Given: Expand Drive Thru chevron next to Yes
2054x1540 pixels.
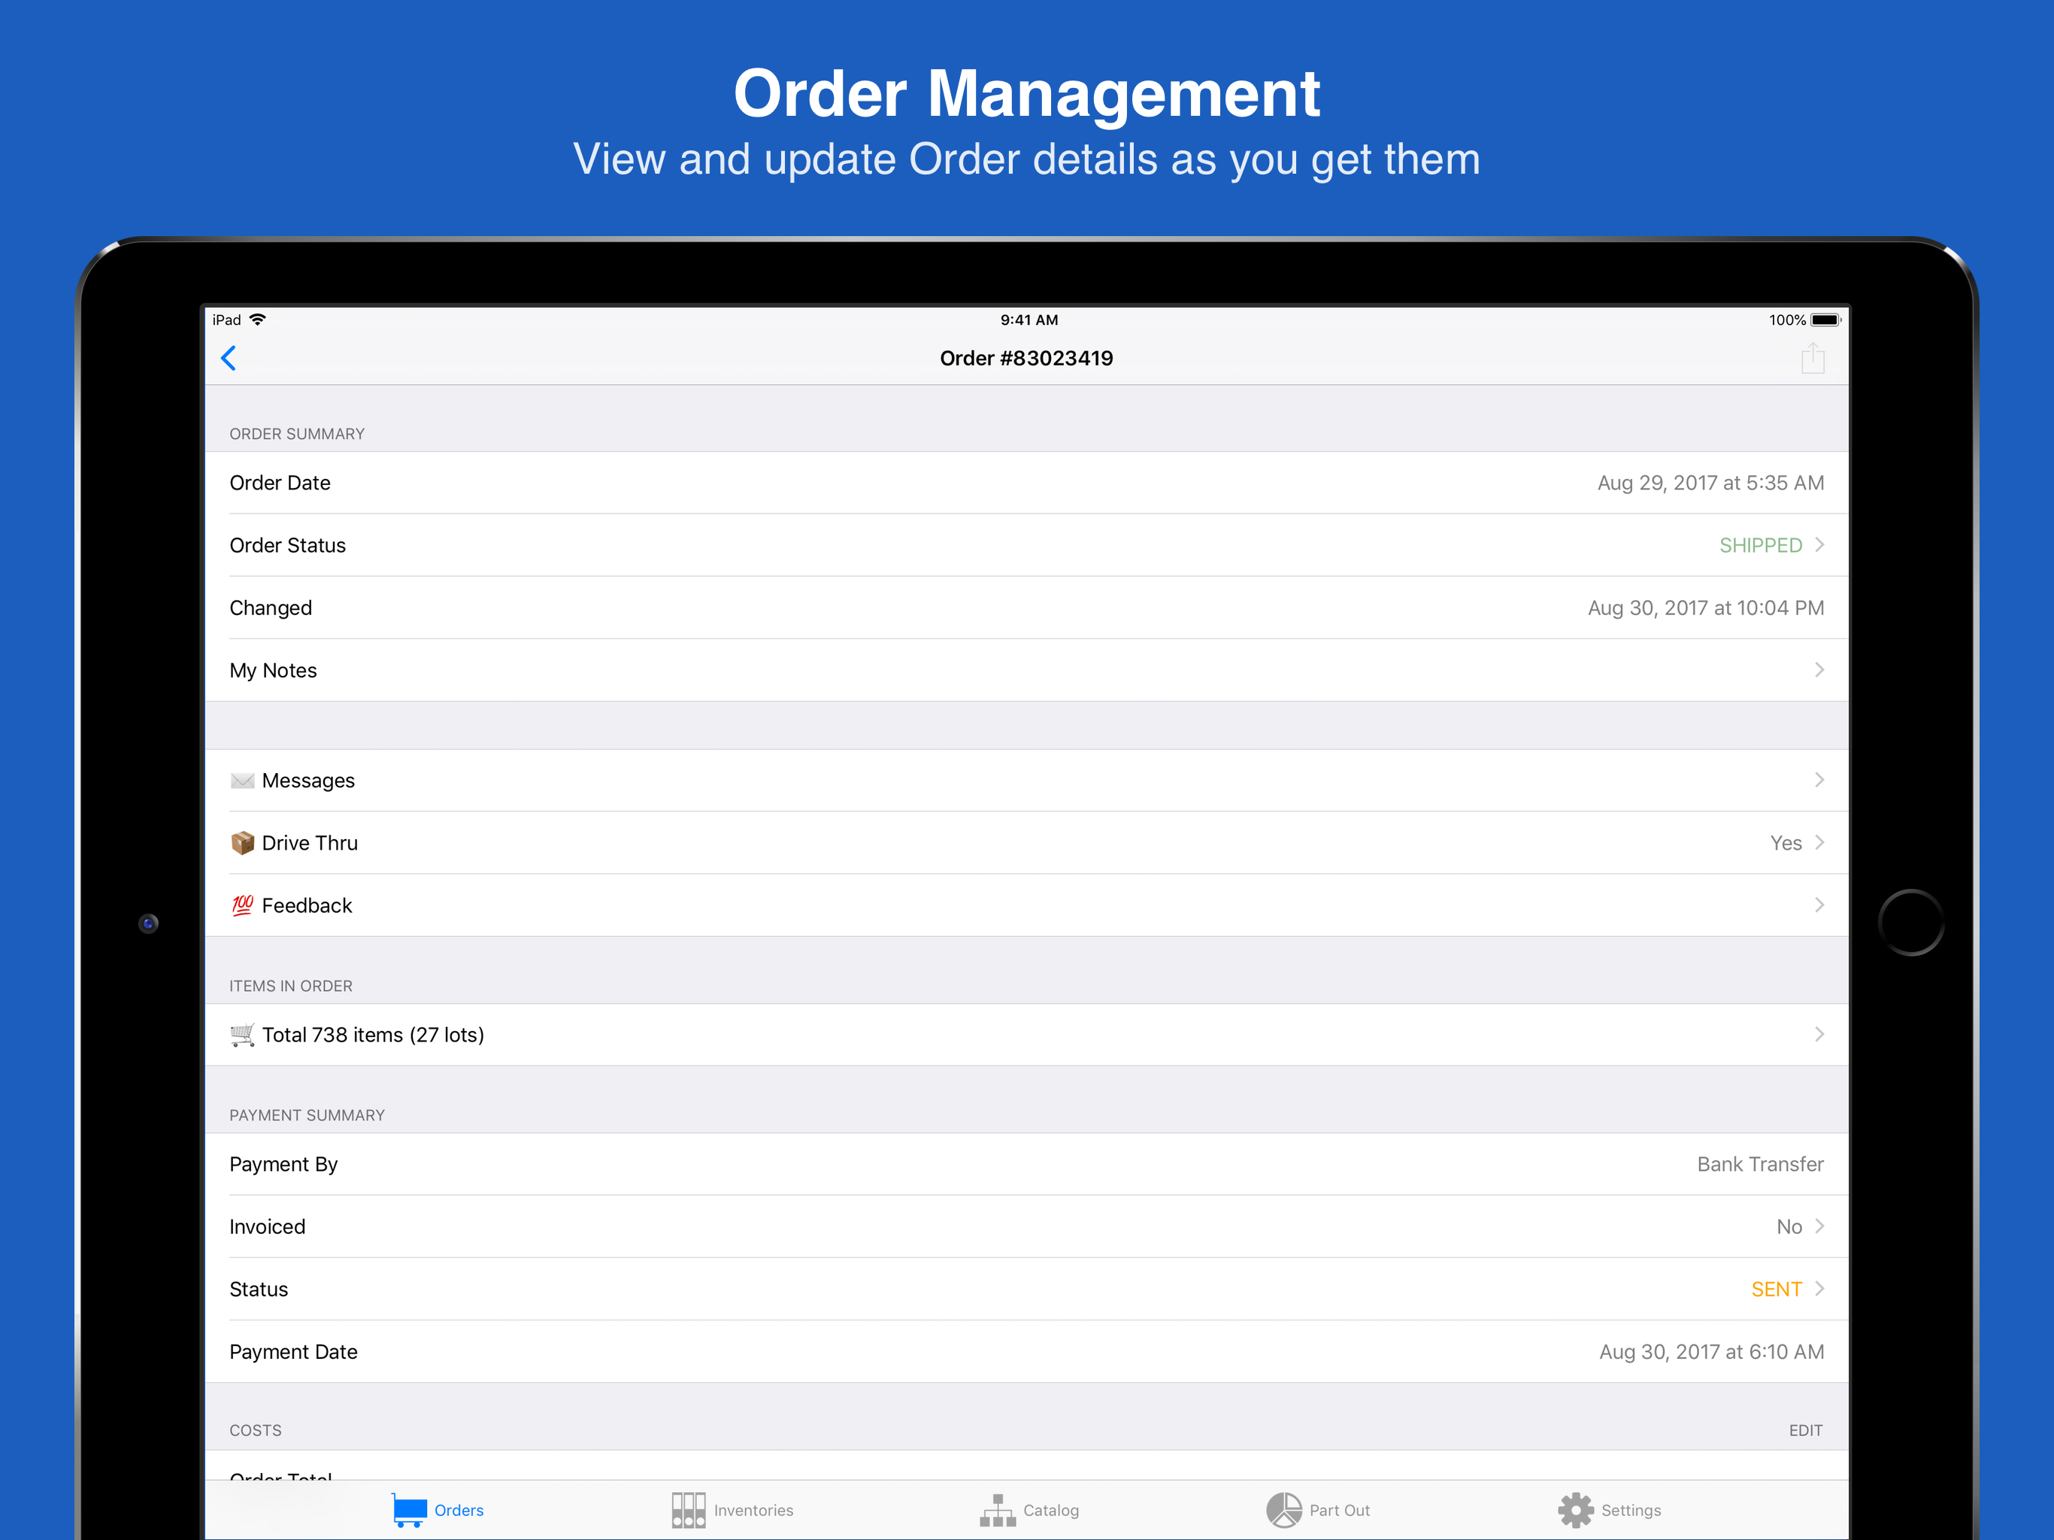Looking at the screenshot, I should 1819,842.
